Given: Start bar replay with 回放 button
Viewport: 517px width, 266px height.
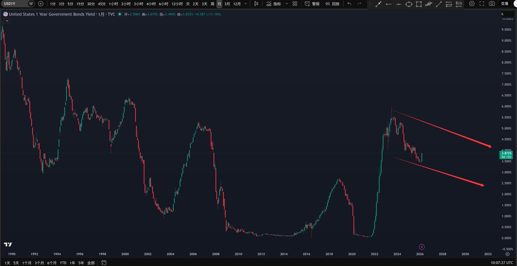Looking at the screenshot, I should click(332, 3).
